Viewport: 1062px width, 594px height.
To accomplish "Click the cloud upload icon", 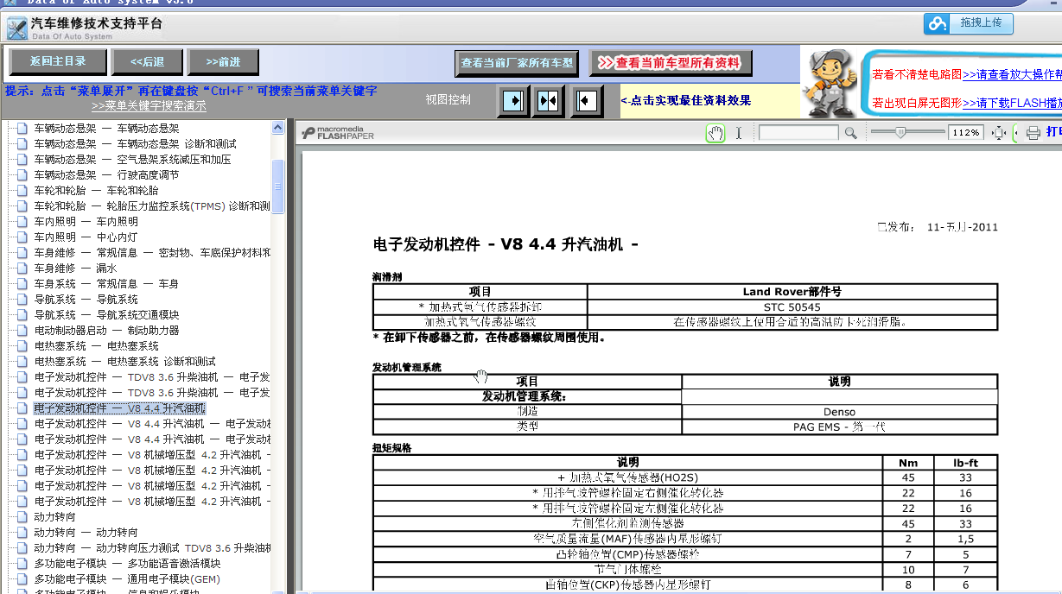I will click(938, 23).
